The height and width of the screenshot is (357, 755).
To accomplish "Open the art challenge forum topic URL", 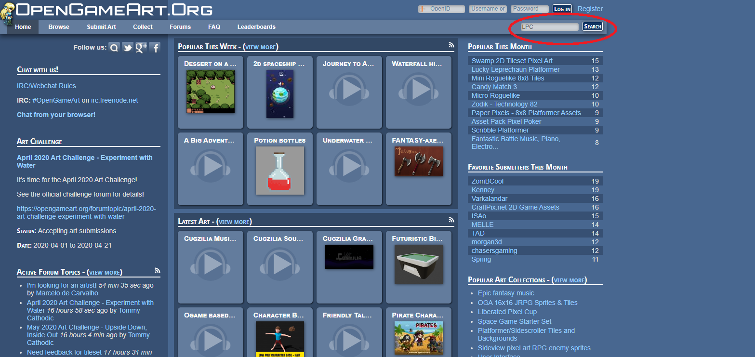I will click(x=86, y=212).
